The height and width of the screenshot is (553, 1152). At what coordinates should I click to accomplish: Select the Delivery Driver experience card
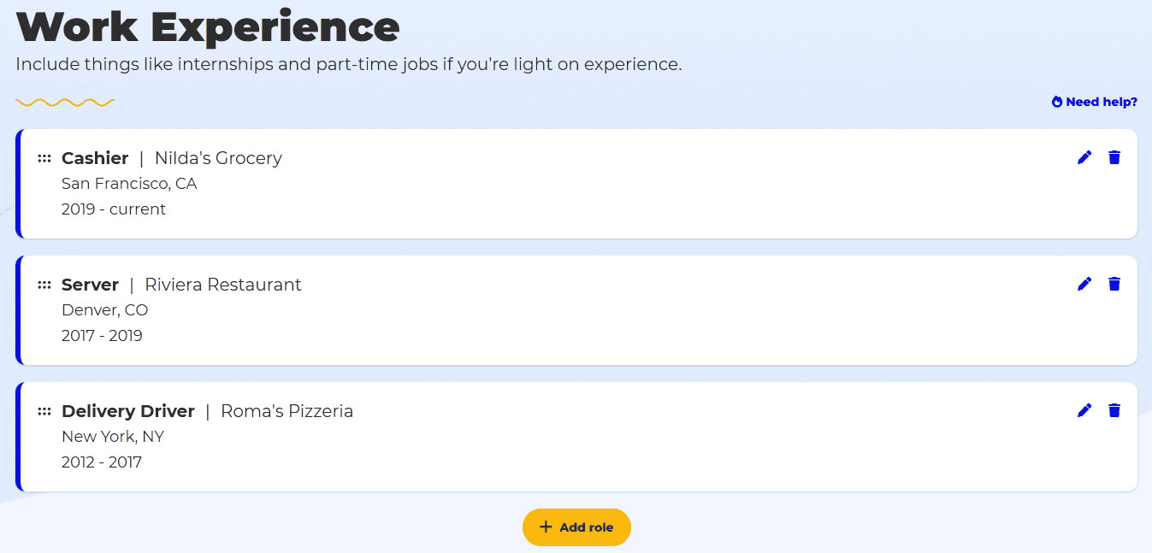point(576,437)
